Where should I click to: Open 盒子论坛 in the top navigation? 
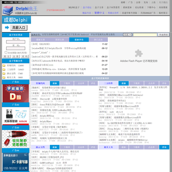pyautogui.click(x=87, y=7)
